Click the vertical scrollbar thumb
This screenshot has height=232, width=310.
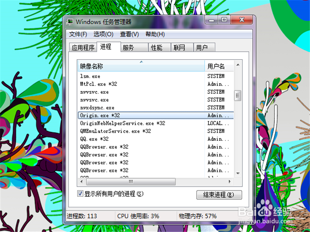point(238,96)
